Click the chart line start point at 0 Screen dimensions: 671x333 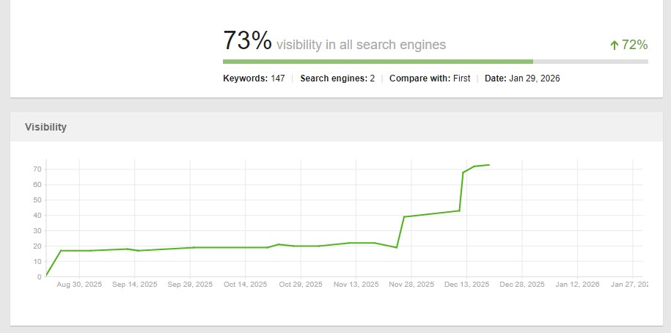46,276
